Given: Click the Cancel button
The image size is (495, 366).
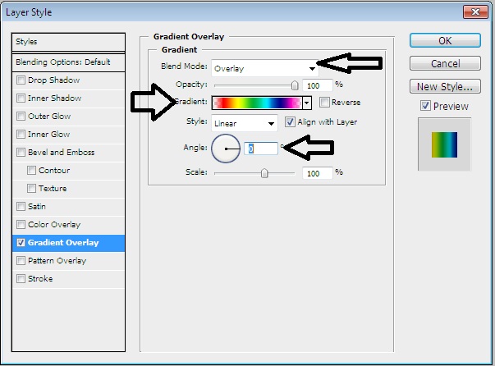Looking at the screenshot, I should (x=445, y=64).
